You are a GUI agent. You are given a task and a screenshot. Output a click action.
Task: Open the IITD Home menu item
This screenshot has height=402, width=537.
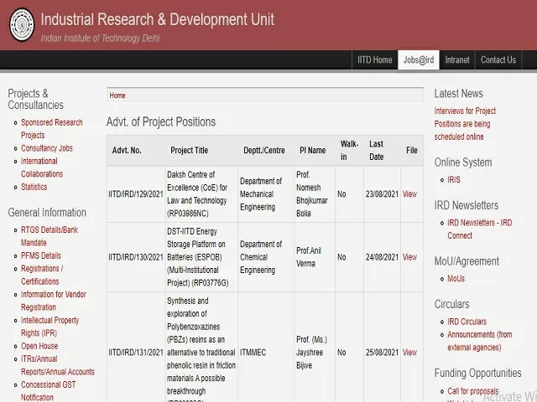(375, 59)
